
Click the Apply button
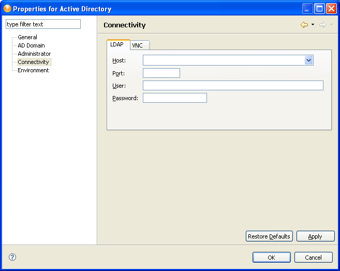tap(315, 236)
